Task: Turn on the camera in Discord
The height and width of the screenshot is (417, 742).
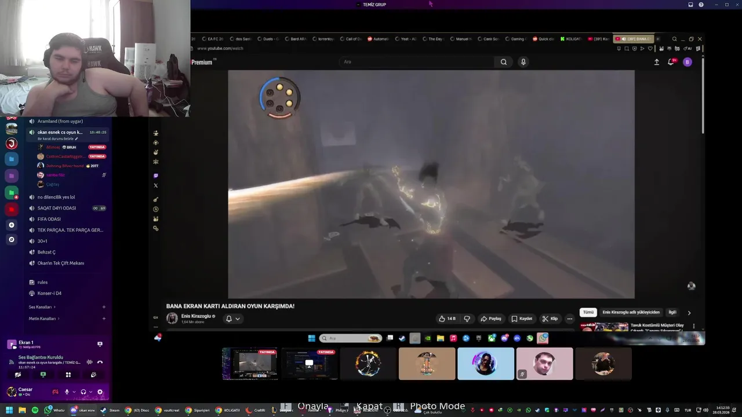Action: [x=18, y=375]
